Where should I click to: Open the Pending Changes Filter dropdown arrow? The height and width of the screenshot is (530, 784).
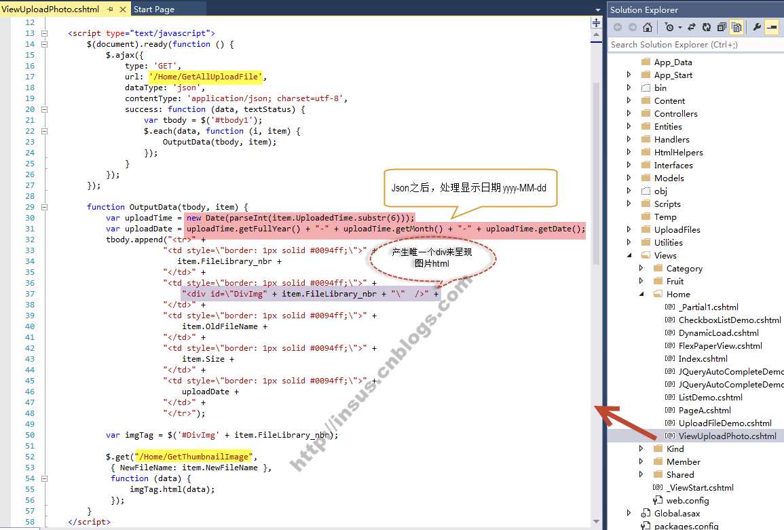(680, 28)
